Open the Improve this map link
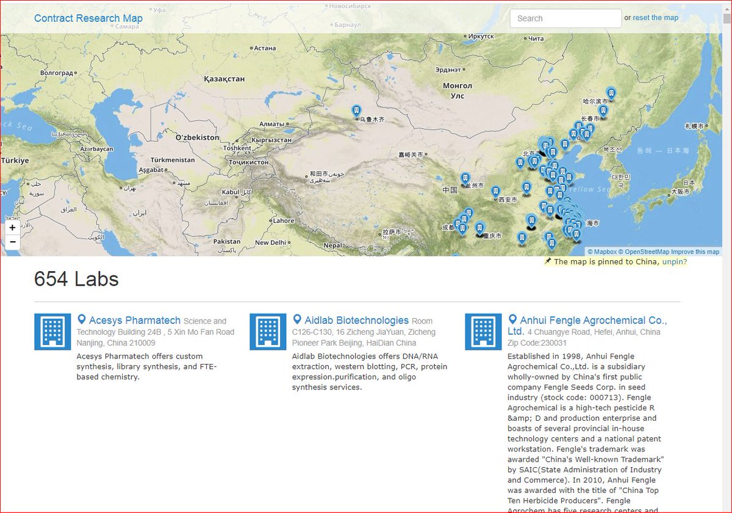Image resolution: width=732 pixels, height=513 pixels. coord(695,252)
